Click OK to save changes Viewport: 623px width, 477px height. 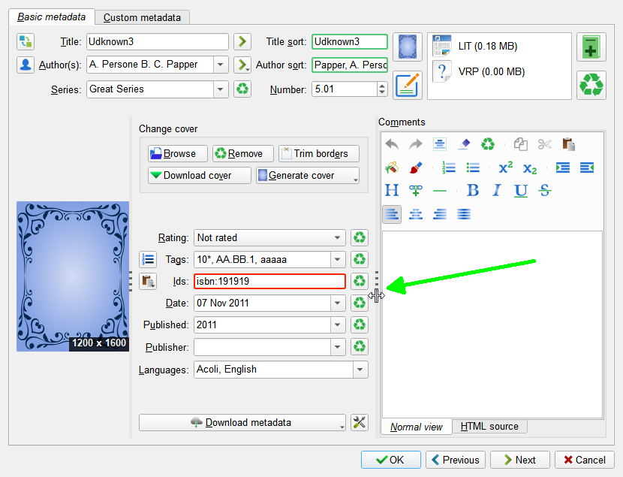coord(390,460)
